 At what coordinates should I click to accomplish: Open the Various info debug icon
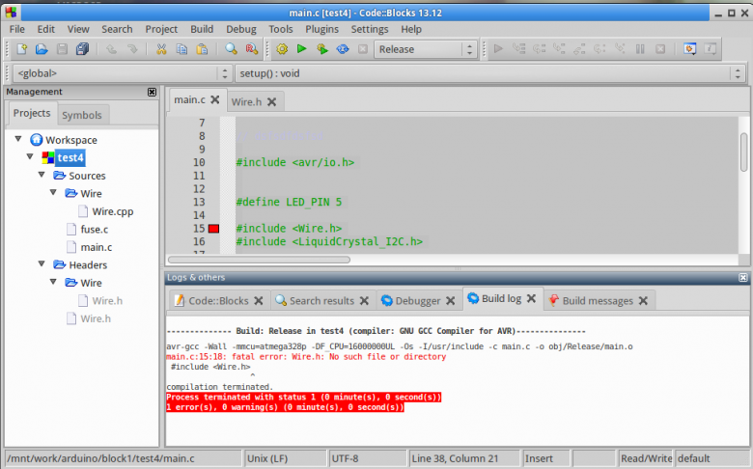711,49
